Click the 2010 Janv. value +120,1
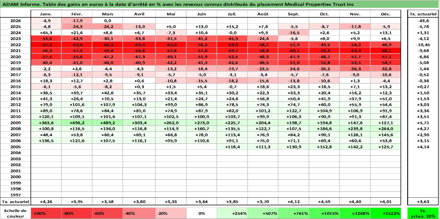 (46, 117)
